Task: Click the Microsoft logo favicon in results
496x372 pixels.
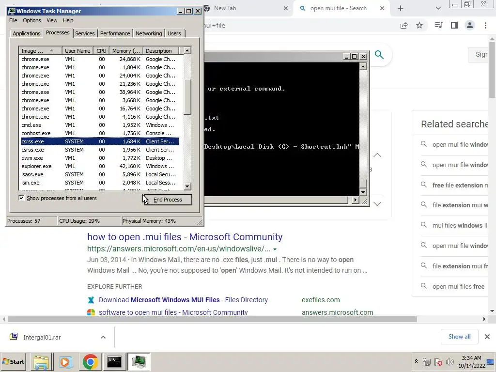Action: coord(91,312)
